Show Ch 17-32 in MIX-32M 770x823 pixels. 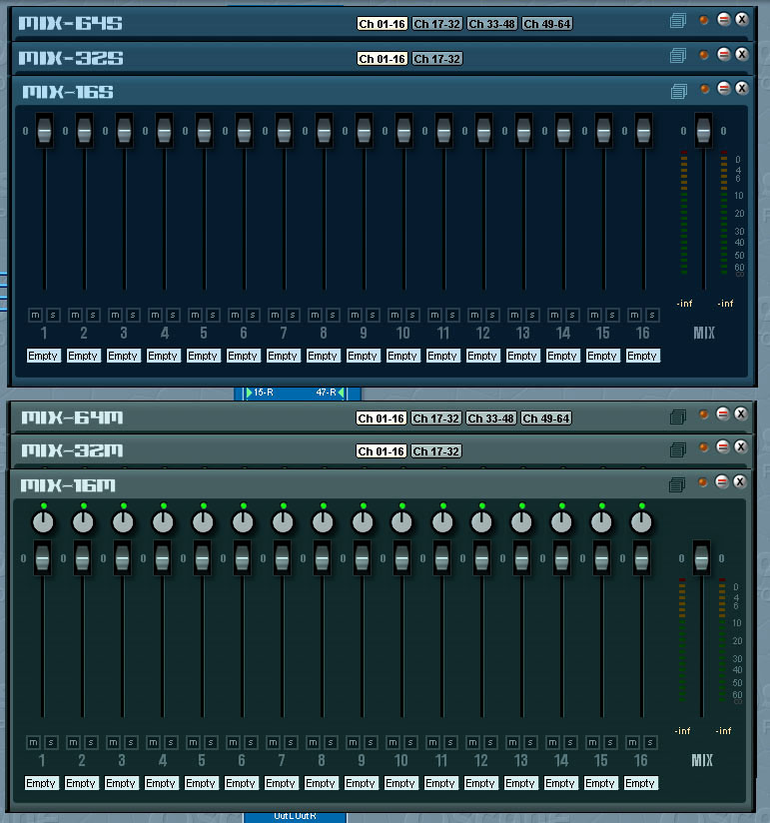[435, 451]
